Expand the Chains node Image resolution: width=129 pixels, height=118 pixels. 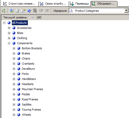click(x=14, y=58)
